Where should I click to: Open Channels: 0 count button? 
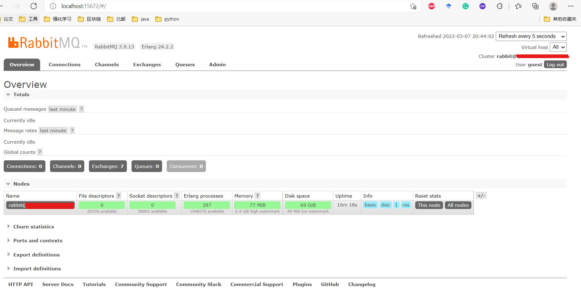[67, 166]
